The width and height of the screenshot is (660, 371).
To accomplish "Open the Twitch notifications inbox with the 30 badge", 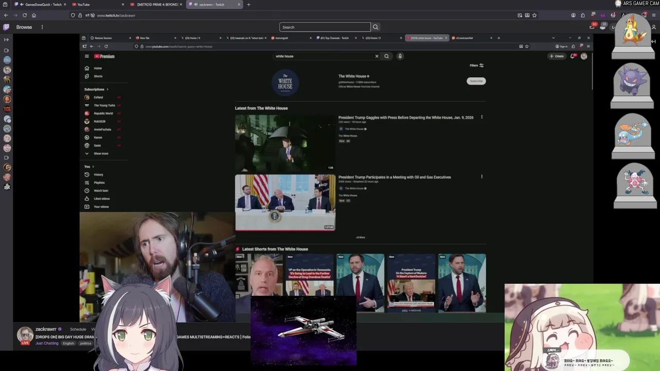I will pyautogui.click(x=592, y=26).
